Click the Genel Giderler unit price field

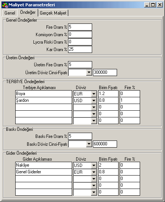[x=108, y=172]
